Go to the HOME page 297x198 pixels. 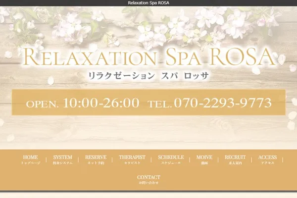[x=30, y=159]
